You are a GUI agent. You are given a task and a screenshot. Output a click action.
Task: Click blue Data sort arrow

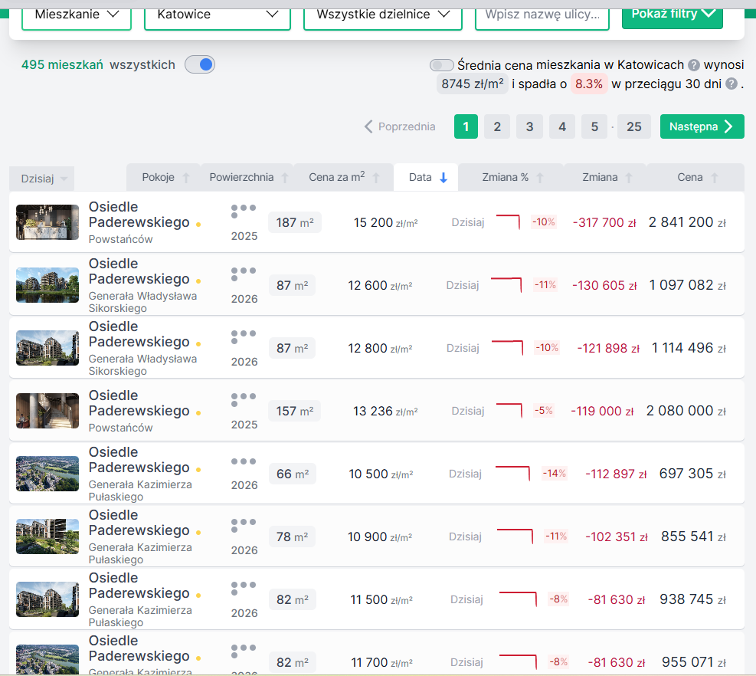[x=443, y=178]
